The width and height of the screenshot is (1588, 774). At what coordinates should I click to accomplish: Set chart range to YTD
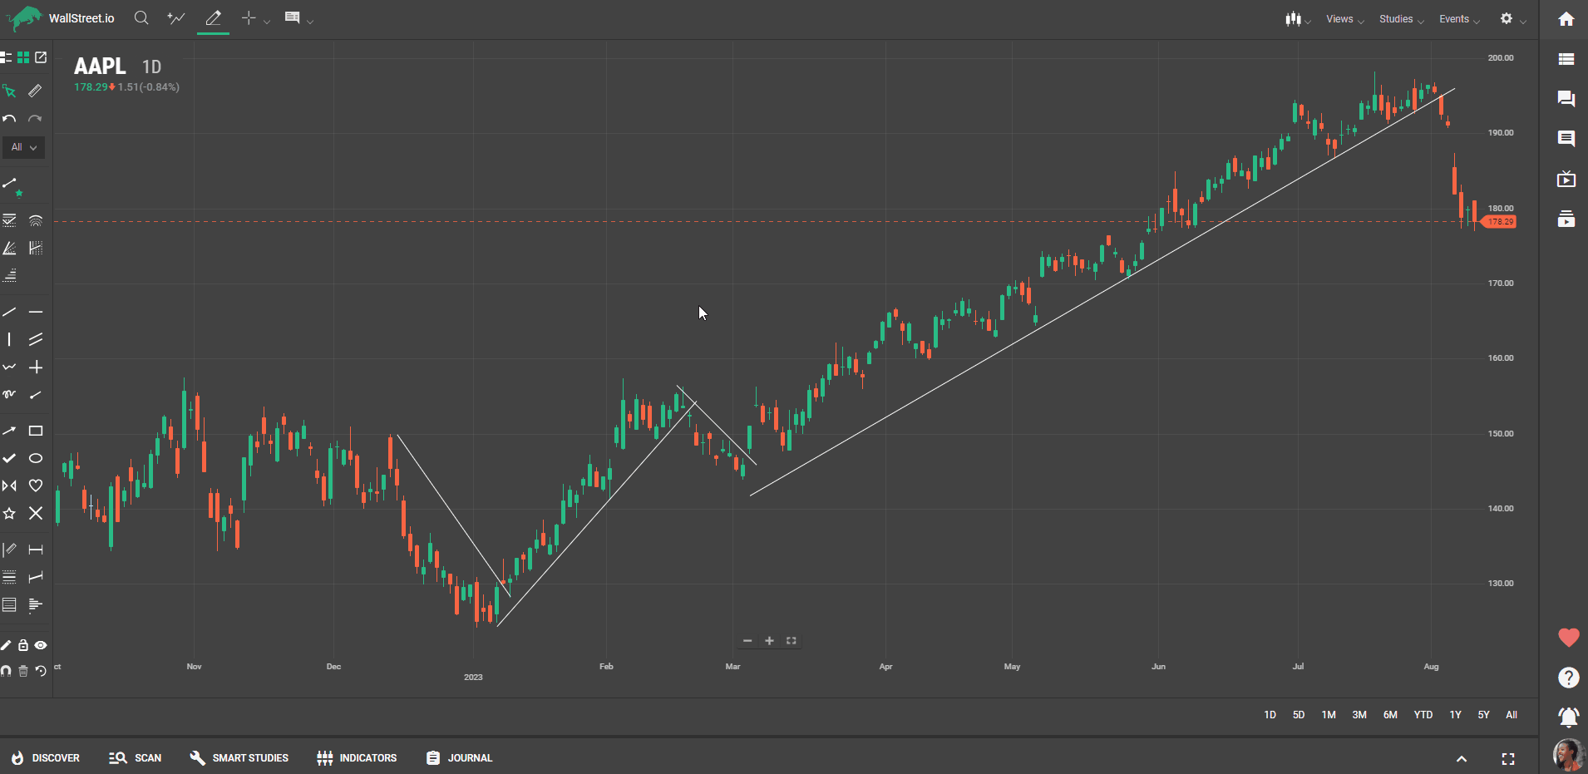(1423, 715)
